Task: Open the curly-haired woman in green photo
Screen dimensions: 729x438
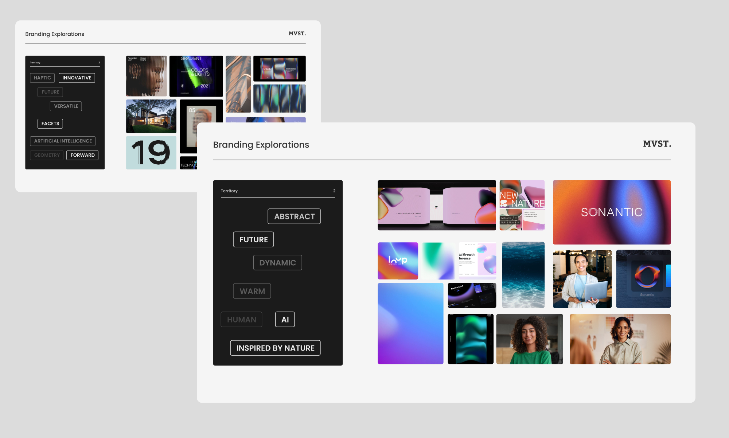Action: coord(529,339)
